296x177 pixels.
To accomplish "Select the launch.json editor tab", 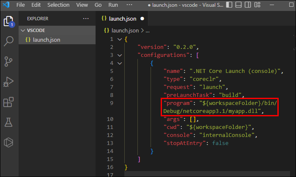I will tap(123, 19).
